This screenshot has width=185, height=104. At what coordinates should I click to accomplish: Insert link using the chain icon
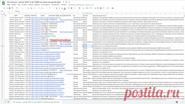click(96, 8)
